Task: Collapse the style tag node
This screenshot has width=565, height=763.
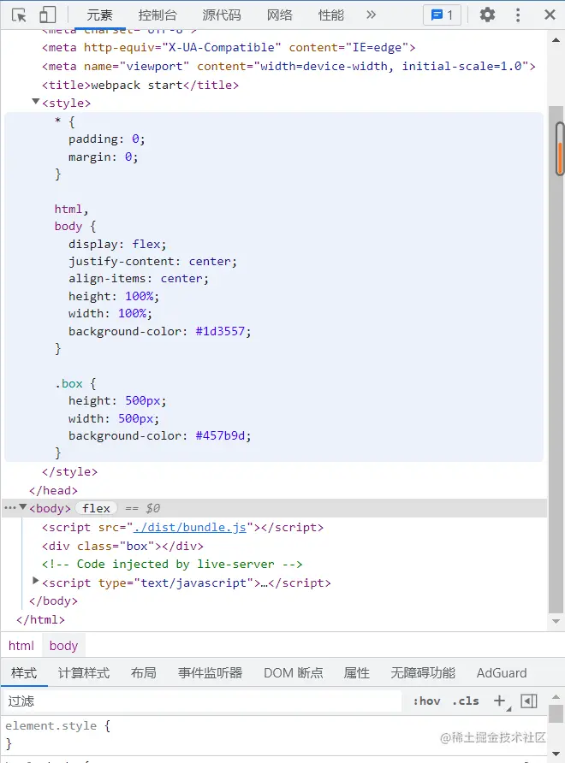Action: coord(36,102)
